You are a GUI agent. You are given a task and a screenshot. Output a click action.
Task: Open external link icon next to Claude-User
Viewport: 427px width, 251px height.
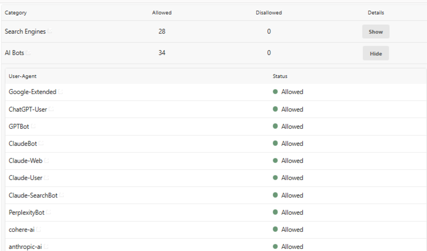pyautogui.click(x=46, y=177)
